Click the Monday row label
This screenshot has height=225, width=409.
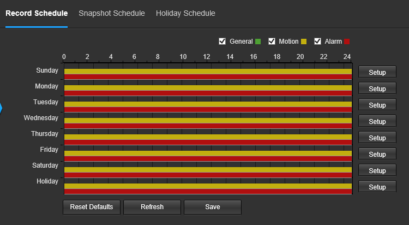coord(47,86)
